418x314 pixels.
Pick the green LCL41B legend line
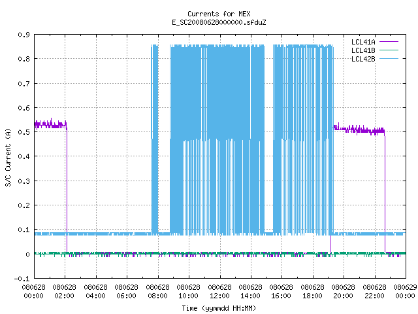coord(389,50)
